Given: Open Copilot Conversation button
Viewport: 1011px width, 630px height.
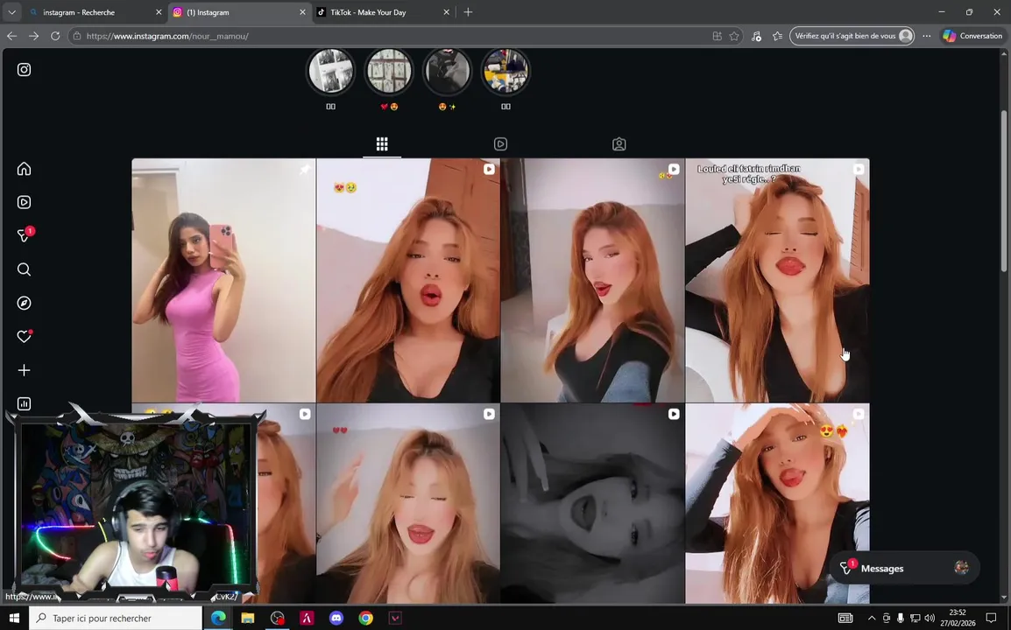Looking at the screenshot, I should [x=972, y=36].
